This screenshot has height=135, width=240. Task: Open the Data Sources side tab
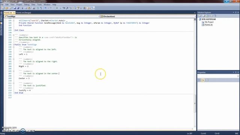pyautogui.click(x=1, y=29)
